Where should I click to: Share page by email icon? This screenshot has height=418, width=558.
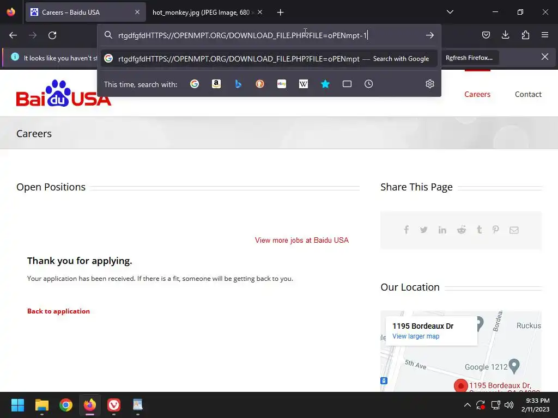514,230
